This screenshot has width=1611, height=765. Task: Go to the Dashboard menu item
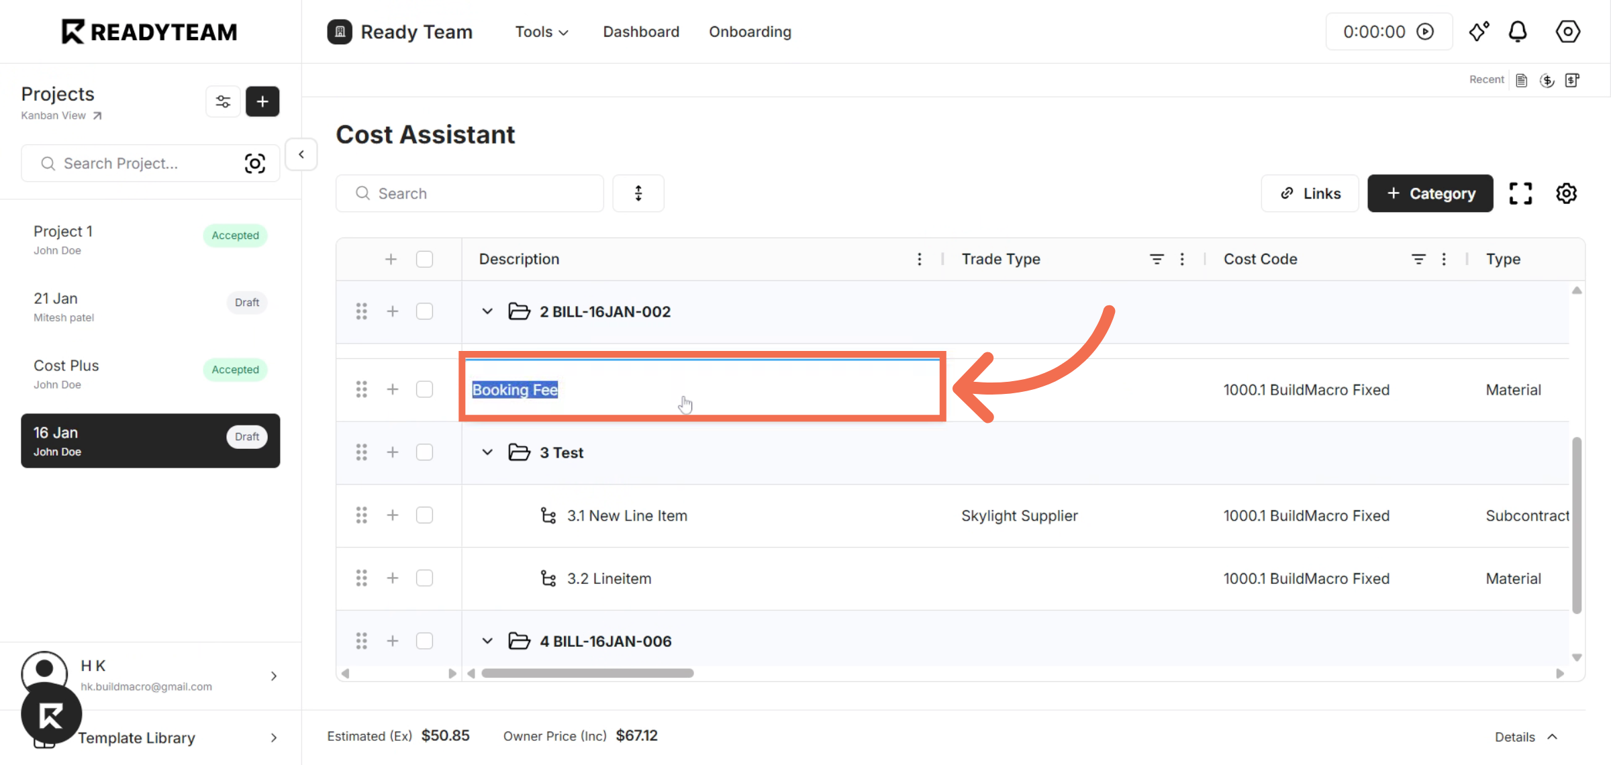point(641,32)
